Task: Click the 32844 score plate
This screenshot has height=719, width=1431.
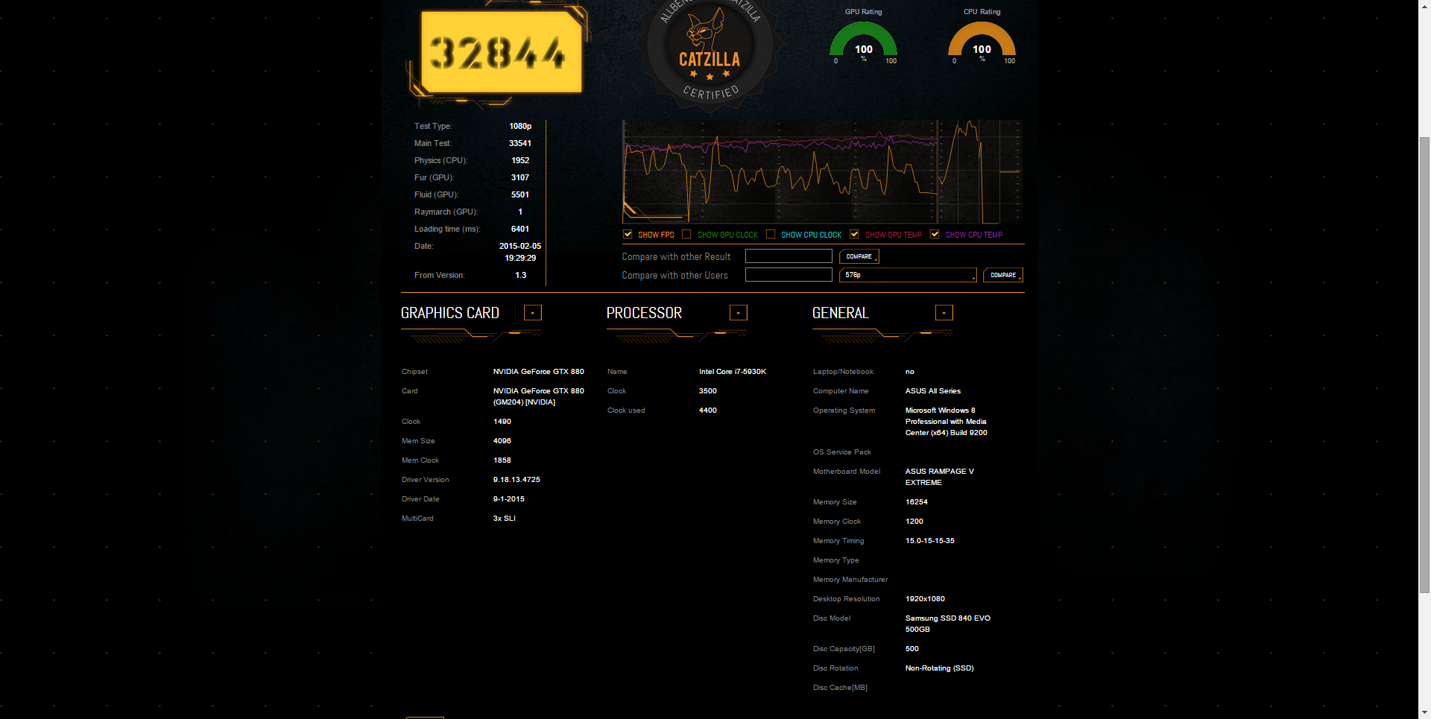Action: (x=502, y=52)
